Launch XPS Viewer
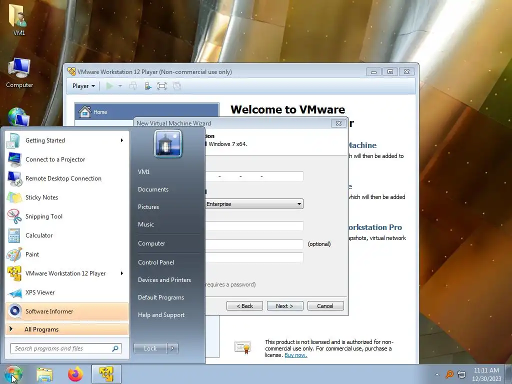The height and width of the screenshot is (384, 512). click(x=67, y=292)
